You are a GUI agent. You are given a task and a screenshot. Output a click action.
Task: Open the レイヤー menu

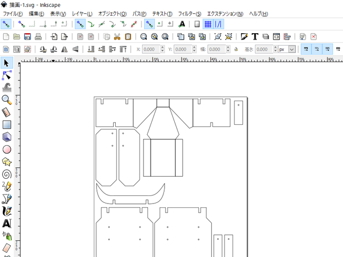(82, 13)
